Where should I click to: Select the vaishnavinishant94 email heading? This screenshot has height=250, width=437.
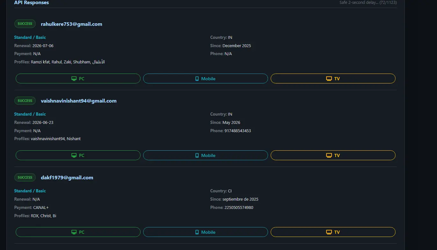pyautogui.click(x=79, y=101)
